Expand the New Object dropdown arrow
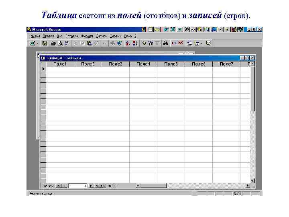This screenshot has width=289, height=217. pos(201,43)
